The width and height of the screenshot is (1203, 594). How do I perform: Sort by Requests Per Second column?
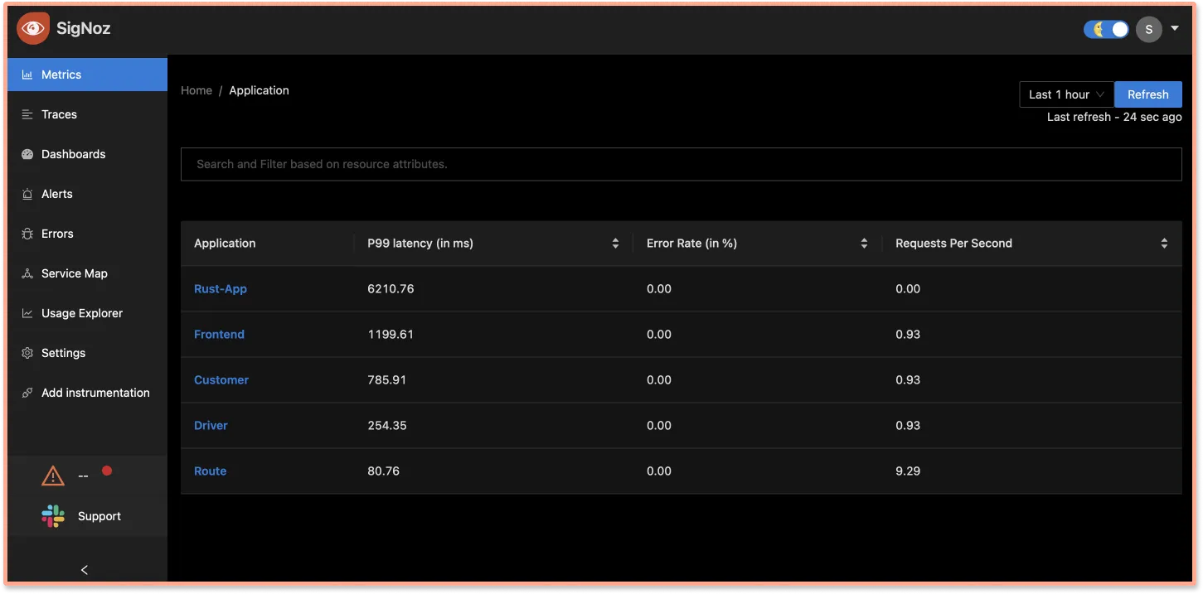pos(1164,244)
